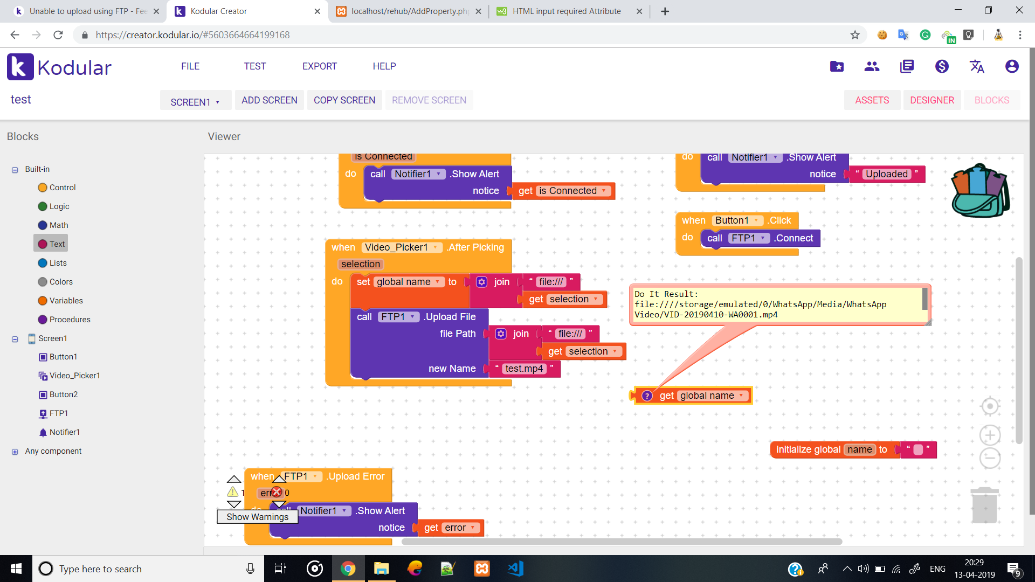Open join block mutator gear in set global name
The width and height of the screenshot is (1035, 582).
[481, 282]
